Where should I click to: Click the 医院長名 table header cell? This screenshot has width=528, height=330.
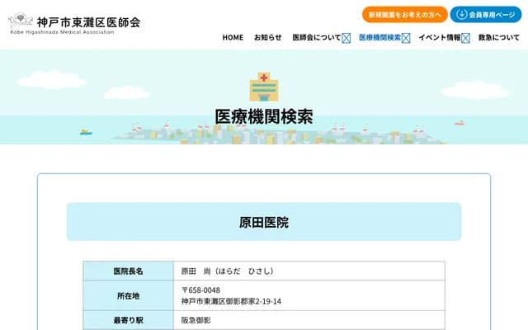click(128, 271)
